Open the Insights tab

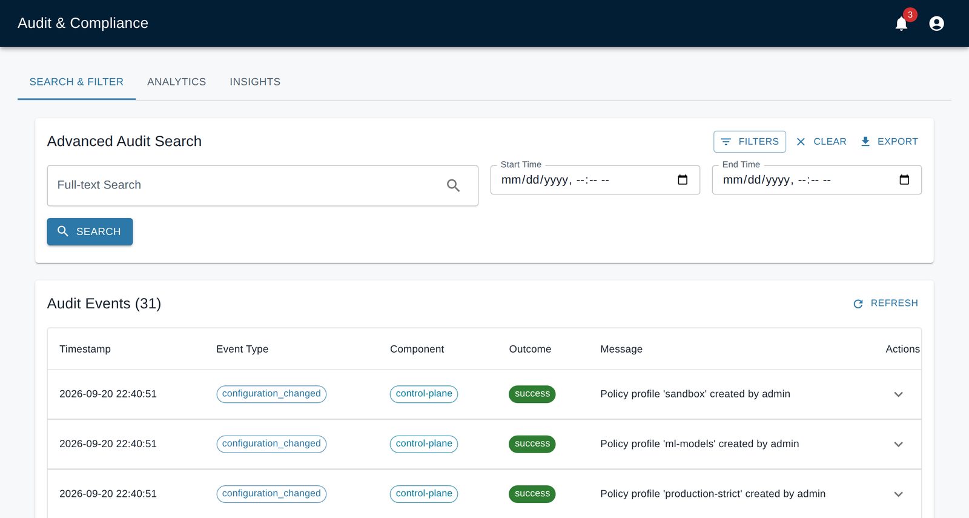click(x=255, y=82)
